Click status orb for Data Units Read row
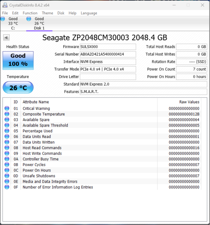Image resolution: width=210 pixels, height=225 pixels. (7, 136)
